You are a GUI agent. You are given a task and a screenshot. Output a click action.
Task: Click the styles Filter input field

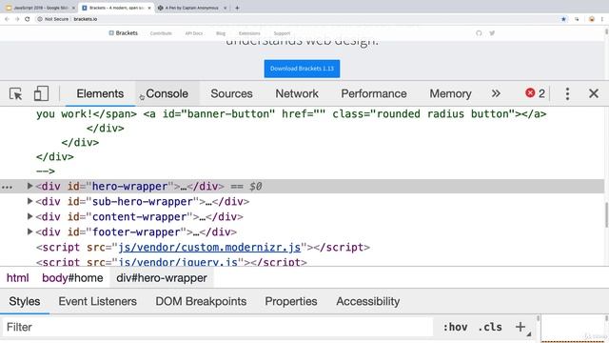pos(218,327)
